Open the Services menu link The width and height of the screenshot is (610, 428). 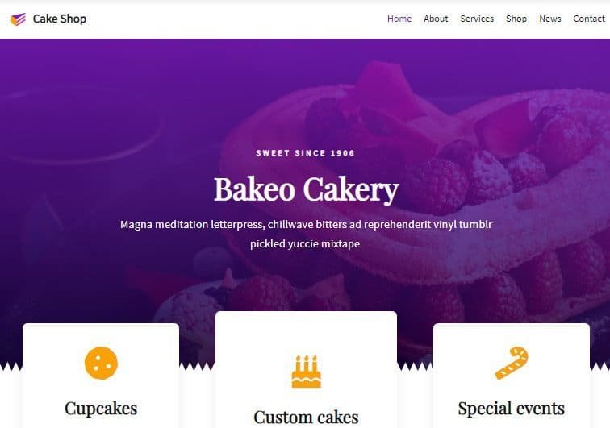477,19
